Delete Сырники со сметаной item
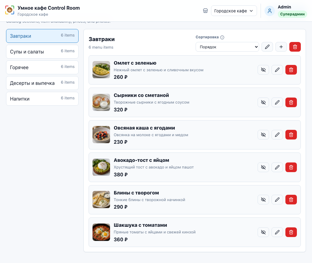This screenshot has height=263, width=312. [291, 102]
